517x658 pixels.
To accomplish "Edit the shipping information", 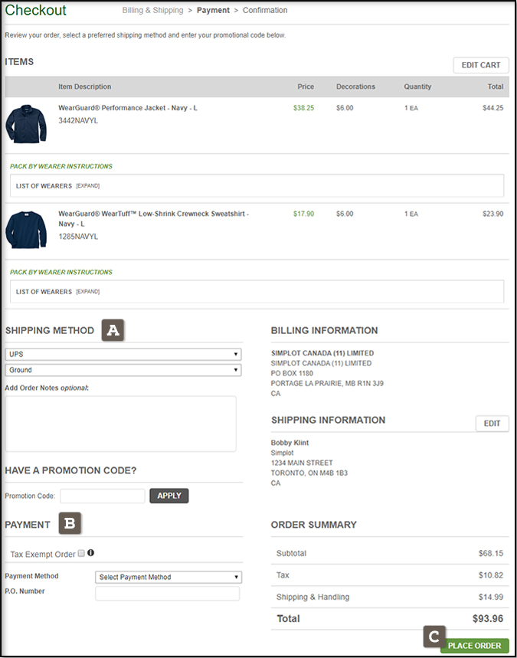I will 492,424.
